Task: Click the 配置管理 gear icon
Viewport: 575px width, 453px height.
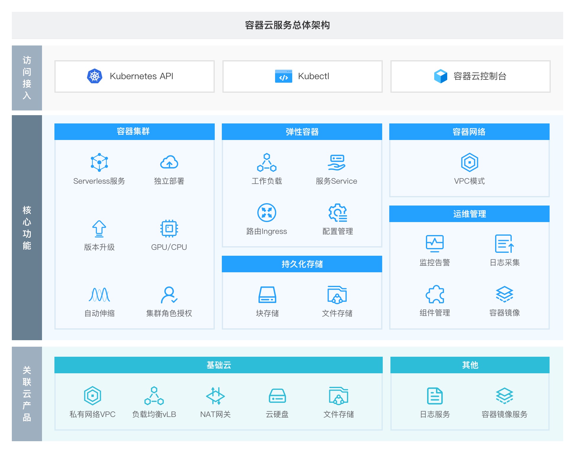Action: click(x=337, y=212)
